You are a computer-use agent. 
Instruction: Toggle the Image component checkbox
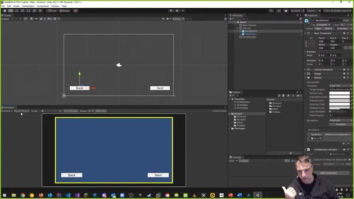click(312, 74)
